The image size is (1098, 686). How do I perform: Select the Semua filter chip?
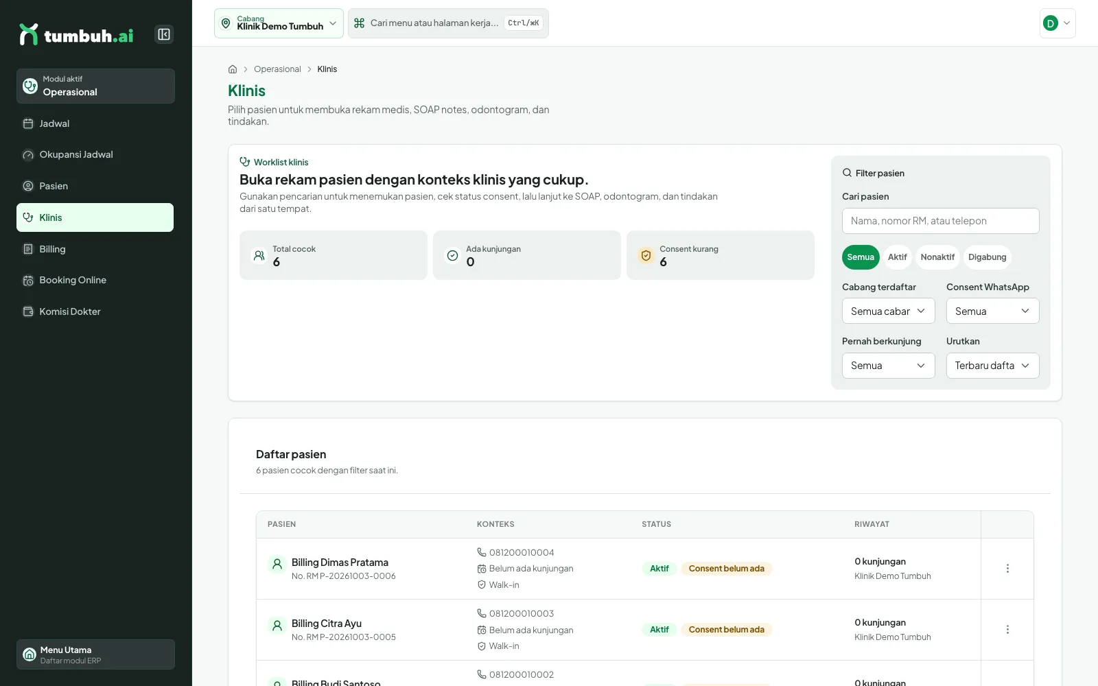click(x=861, y=257)
